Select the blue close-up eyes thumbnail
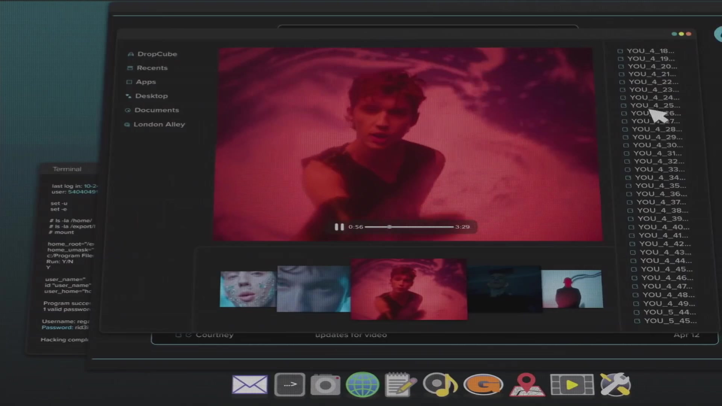 click(x=314, y=289)
